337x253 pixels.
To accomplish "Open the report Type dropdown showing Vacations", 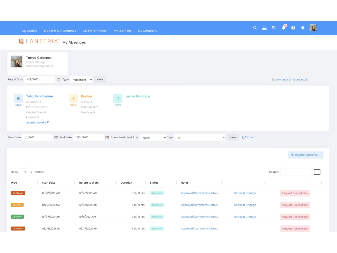I will (x=81, y=80).
